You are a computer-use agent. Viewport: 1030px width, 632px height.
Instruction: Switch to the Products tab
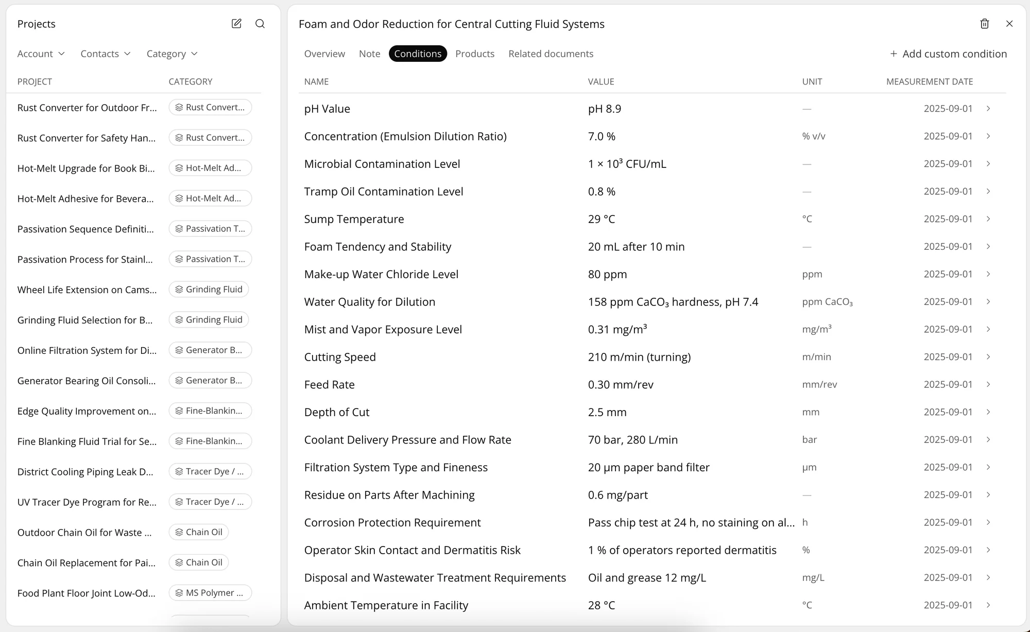tap(475, 54)
